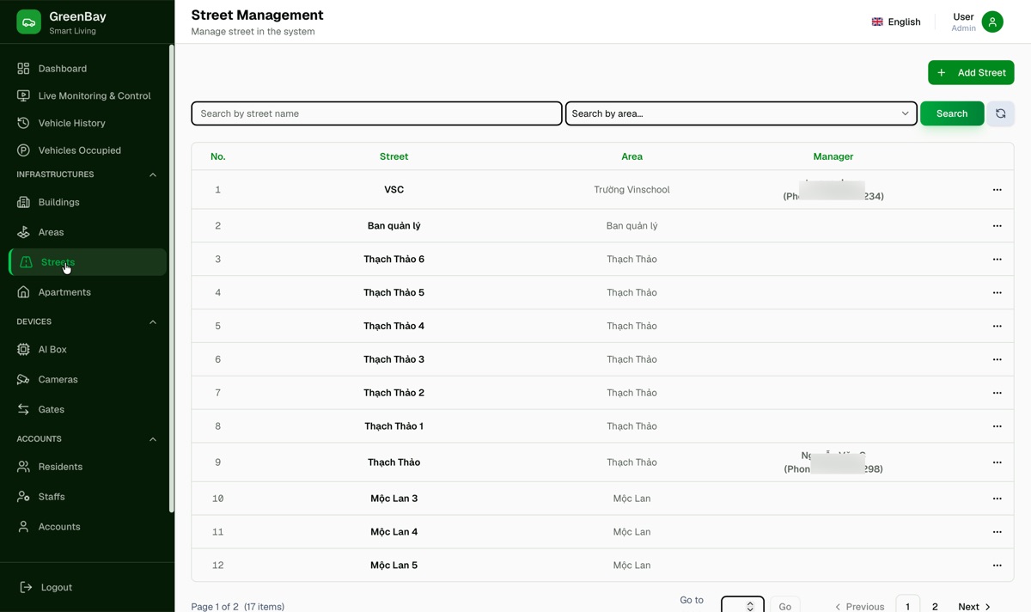Viewport: 1031px width, 612px height.
Task: Click the Area column header
Action: click(x=631, y=156)
